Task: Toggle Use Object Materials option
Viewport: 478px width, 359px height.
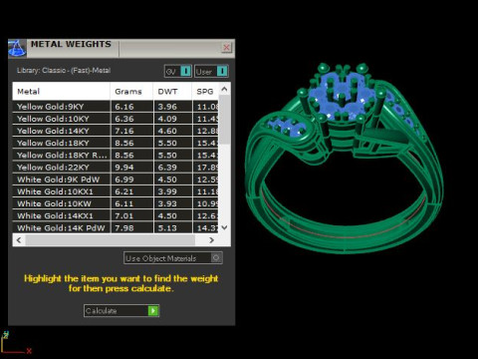Action: tap(173, 258)
